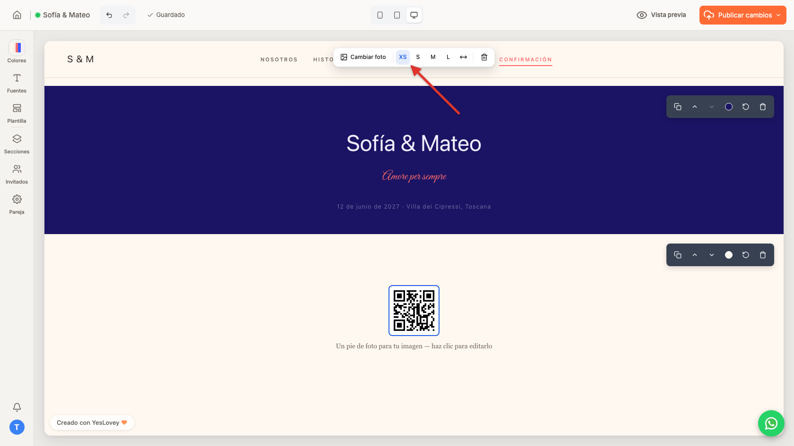Open the Fuentes panel
Screen dimensions: 794x446
17,83
